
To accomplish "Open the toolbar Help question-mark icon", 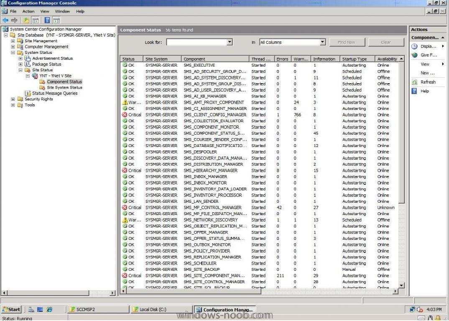I will (x=47, y=20).
